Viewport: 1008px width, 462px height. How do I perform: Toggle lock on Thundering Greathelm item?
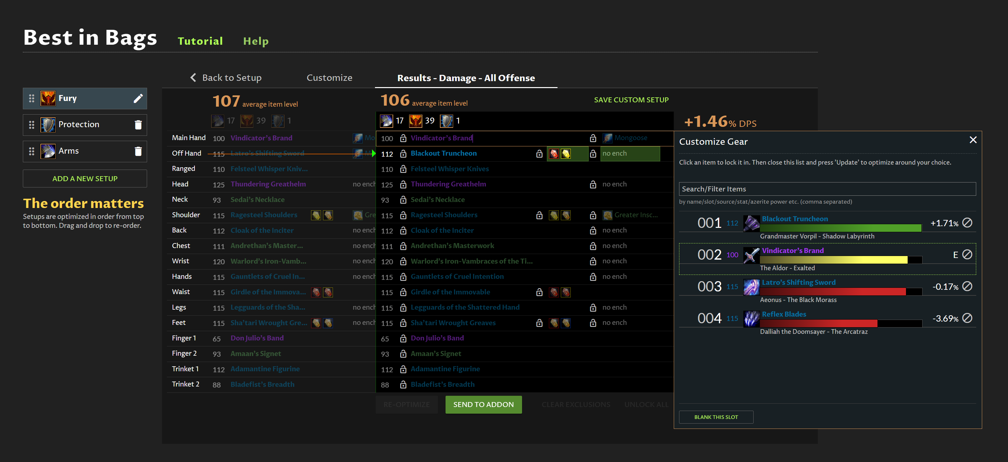403,185
